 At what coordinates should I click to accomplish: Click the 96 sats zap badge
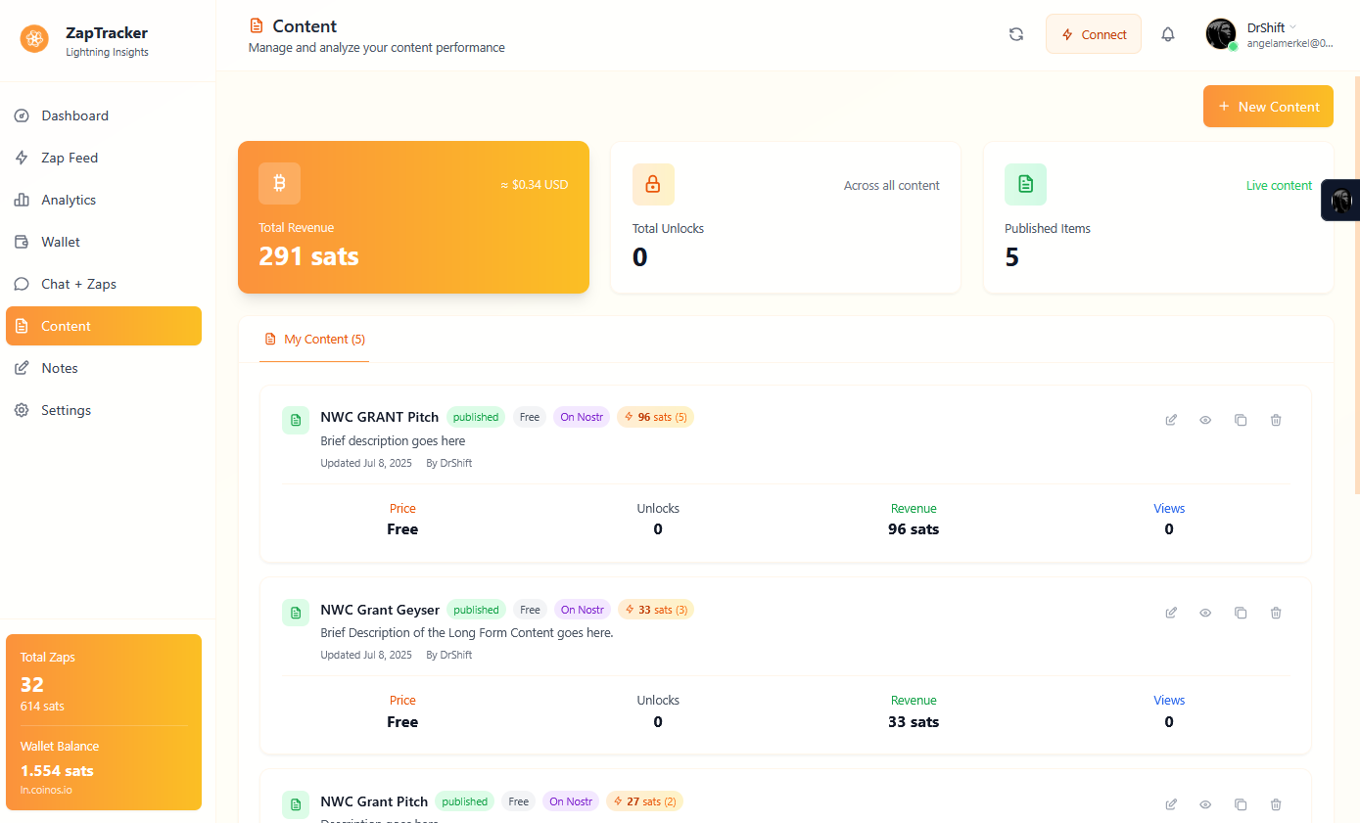655,417
